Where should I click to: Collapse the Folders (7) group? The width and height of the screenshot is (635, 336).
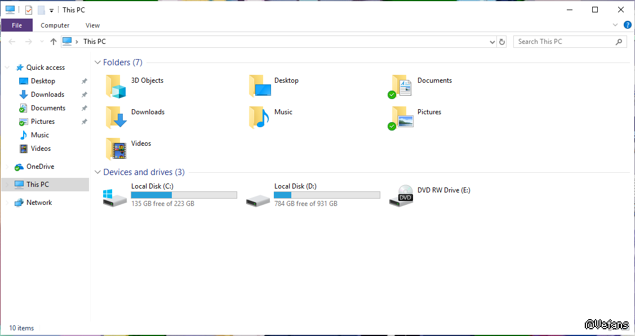97,62
